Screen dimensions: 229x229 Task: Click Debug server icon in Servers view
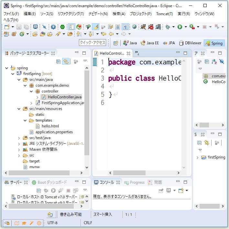pos(46,191)
